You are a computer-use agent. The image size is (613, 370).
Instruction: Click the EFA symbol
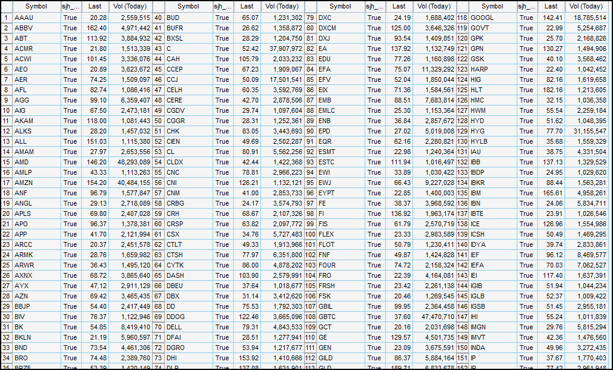coord(340,69)
